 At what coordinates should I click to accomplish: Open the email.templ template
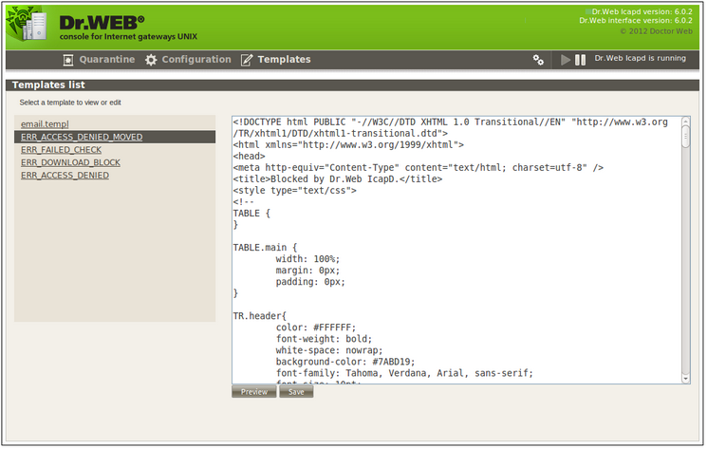45,124
